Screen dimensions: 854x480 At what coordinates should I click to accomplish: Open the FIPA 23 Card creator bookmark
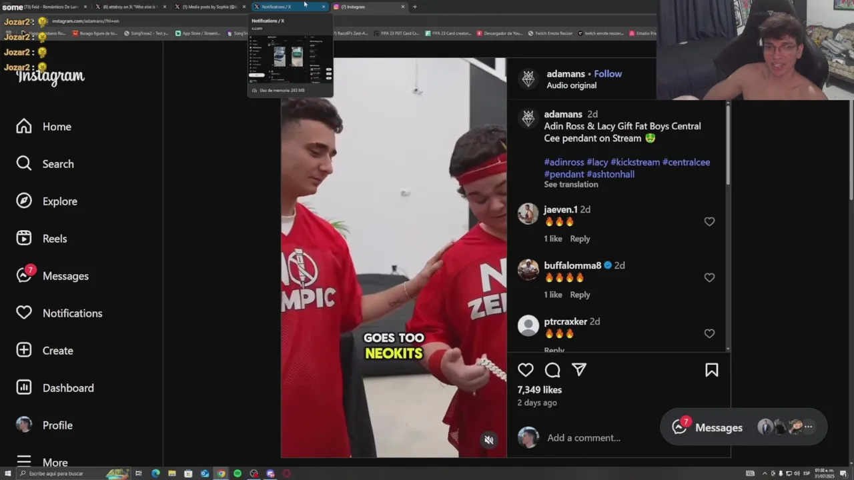tap(448, 33)
